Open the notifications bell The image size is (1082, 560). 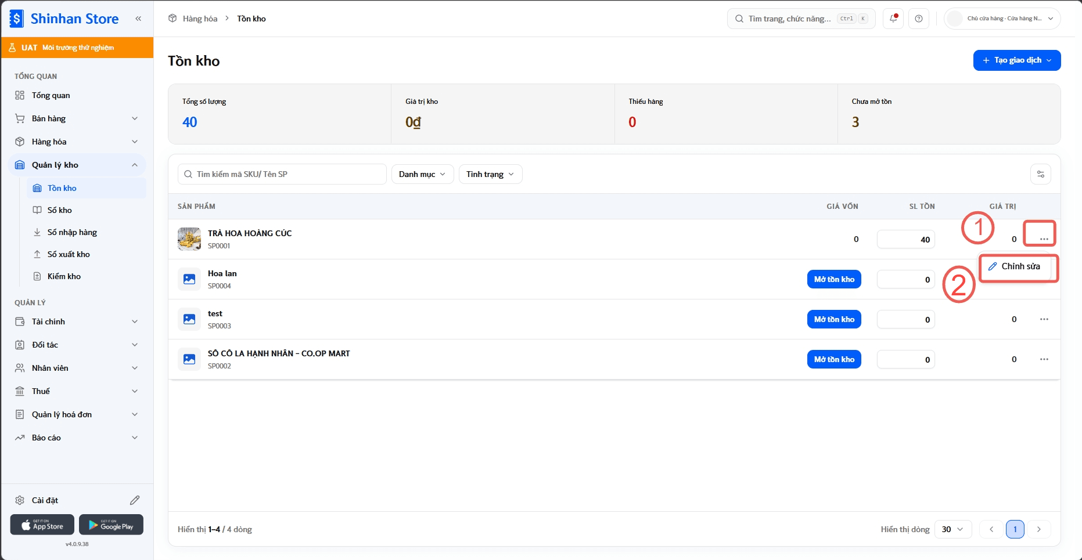(x=893, y=19)
